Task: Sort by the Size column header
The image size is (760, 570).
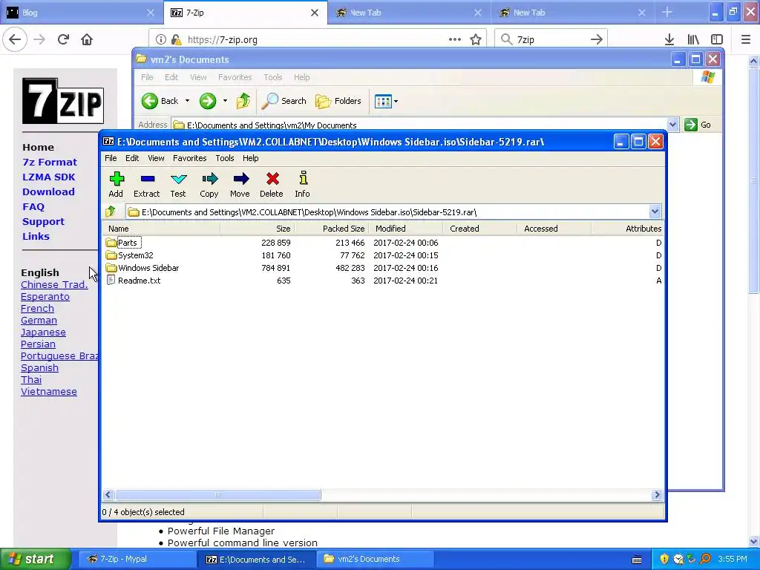Action: 258,229
